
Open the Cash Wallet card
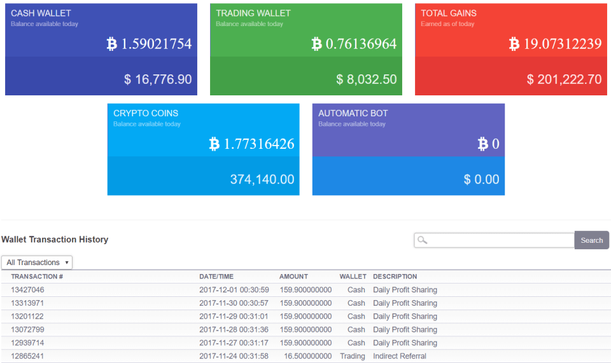click(101, 50)
